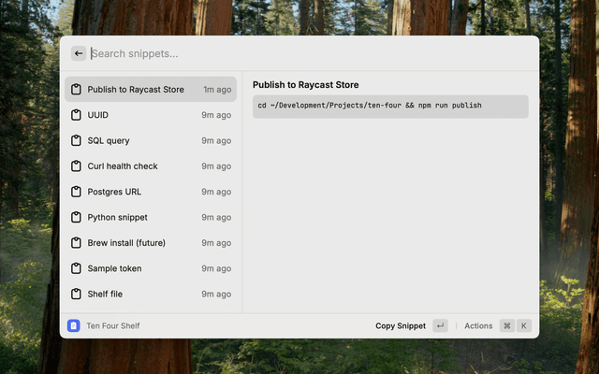Select the Curl health check snippet

[x=151, y=166]
